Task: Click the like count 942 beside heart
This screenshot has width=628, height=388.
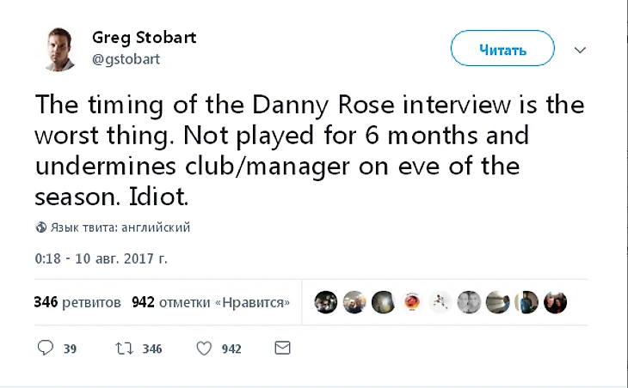Action: pos(231,349)
